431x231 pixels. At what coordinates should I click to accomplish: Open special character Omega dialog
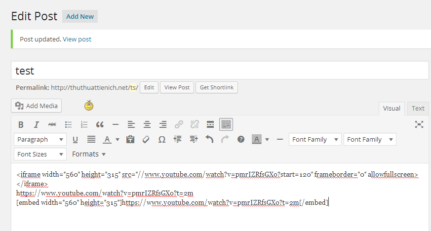coord(162,140)
